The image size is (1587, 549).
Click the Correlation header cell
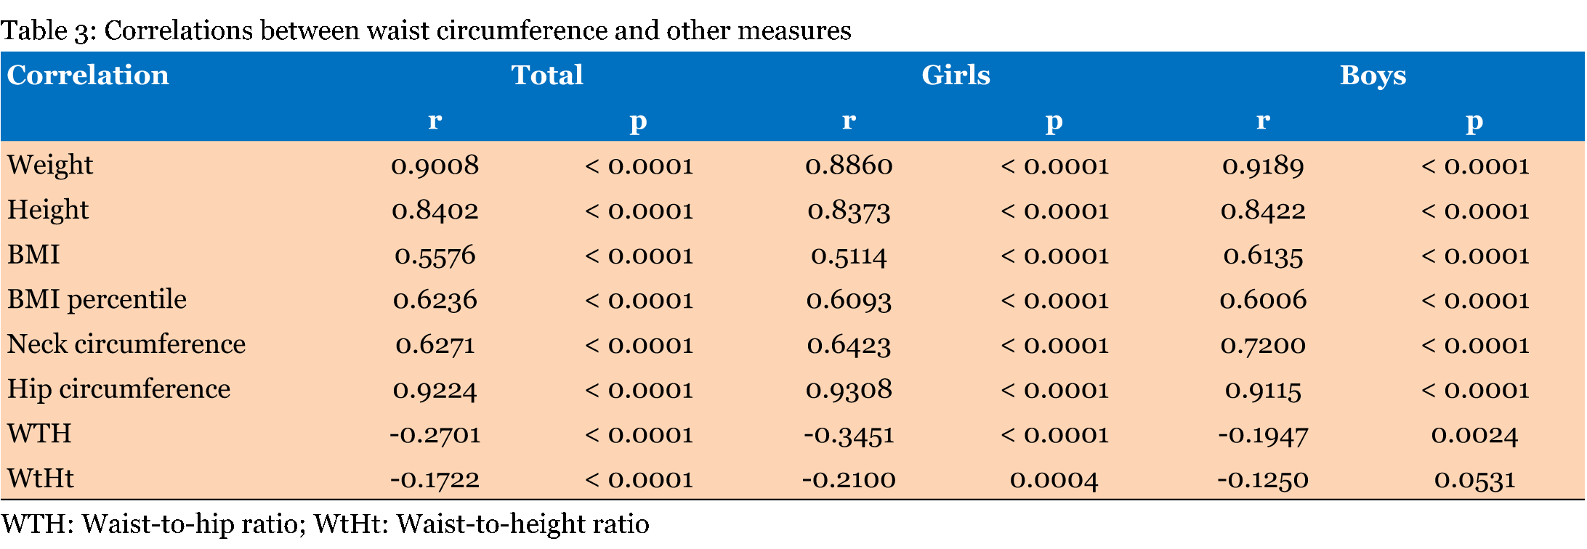pos(88,76)
